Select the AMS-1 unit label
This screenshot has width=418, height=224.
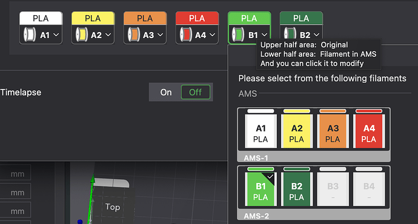[x=256, y=158]
